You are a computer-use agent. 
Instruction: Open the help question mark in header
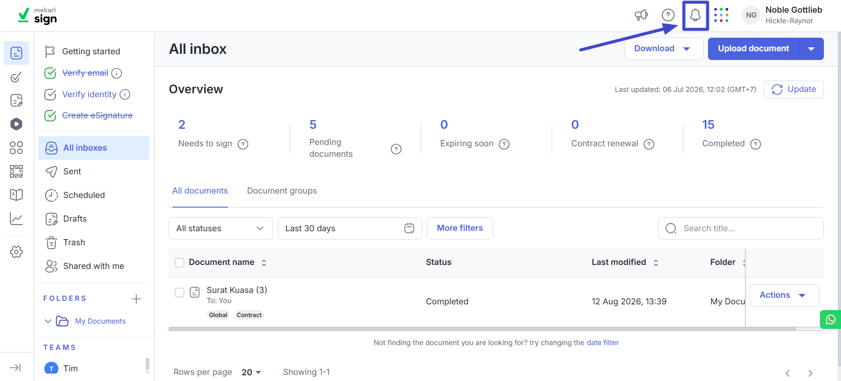(x=668, y=15)
